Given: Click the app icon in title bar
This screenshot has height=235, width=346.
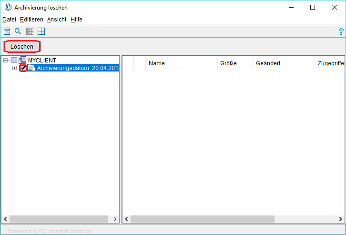Looking at the screenshot, I should [x=8, y=8].
